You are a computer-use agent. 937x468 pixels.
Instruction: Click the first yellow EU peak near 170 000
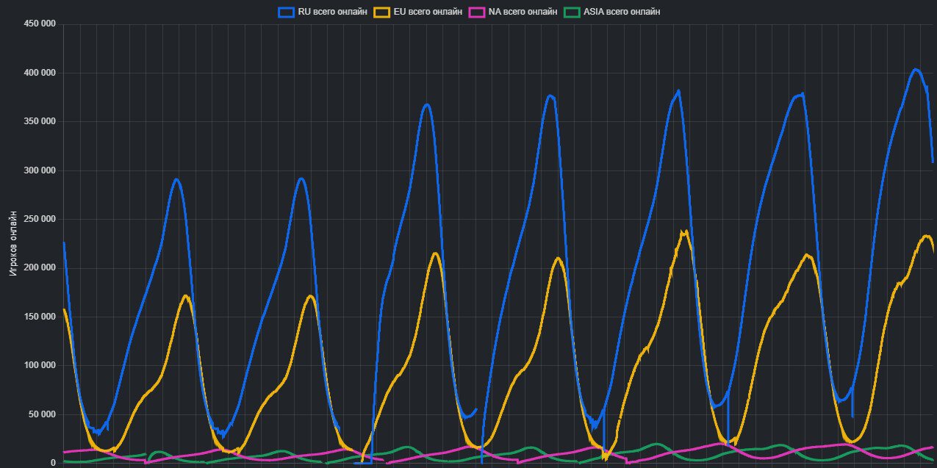click(x=185, y=297)
